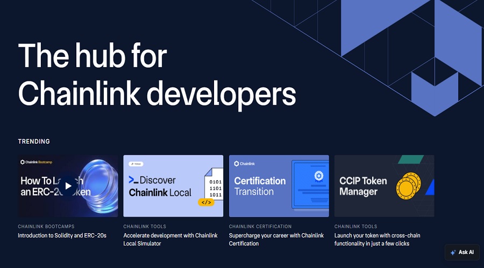Open the Certification Transition card image

[279, 186]
